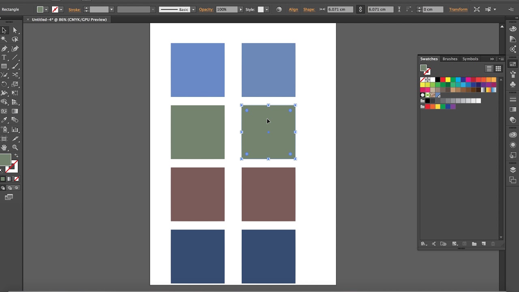Screen dimensions: 519x292
Task: Select the Type tool
Action: pyautogui.click(x=4, y=58)
